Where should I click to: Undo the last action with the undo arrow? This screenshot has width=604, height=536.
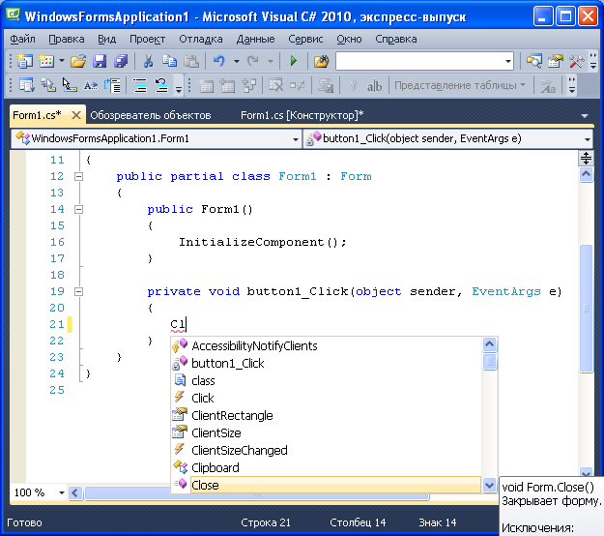point(219,61)
